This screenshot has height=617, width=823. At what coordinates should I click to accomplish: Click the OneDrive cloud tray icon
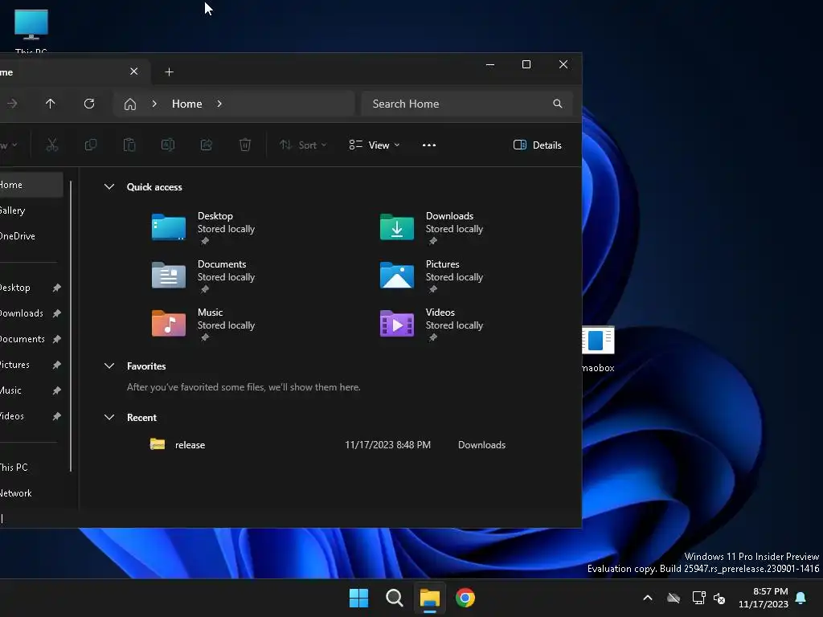(x=674, y=598)
